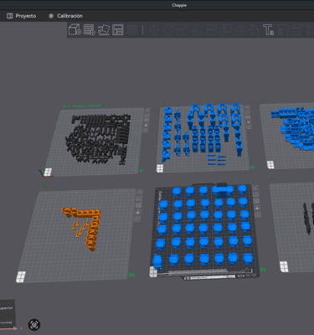The height and width of the screenshot is (335, 314).
Task: Select the Seam painting tool
Action: coord(254,30)
